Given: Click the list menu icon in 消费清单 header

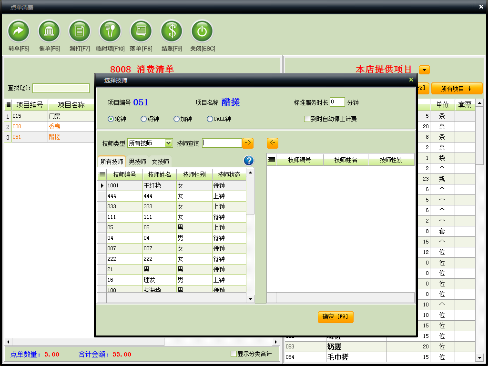Looking at the screenshot, I should [8, 105].
